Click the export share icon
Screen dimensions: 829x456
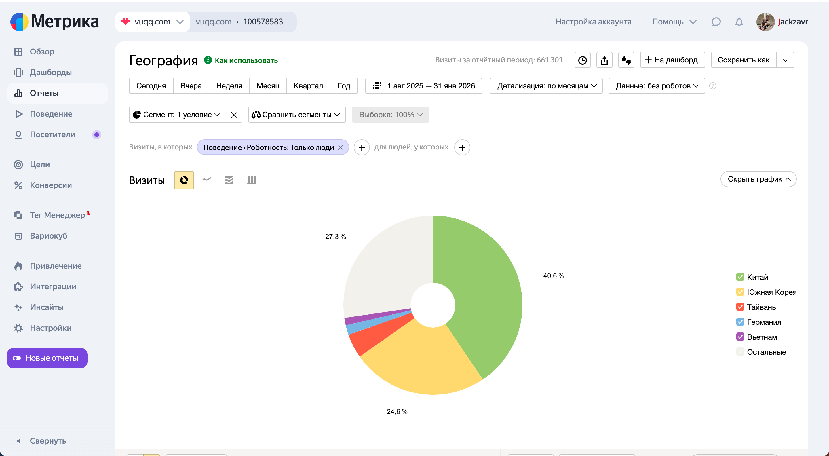(604, 60)
